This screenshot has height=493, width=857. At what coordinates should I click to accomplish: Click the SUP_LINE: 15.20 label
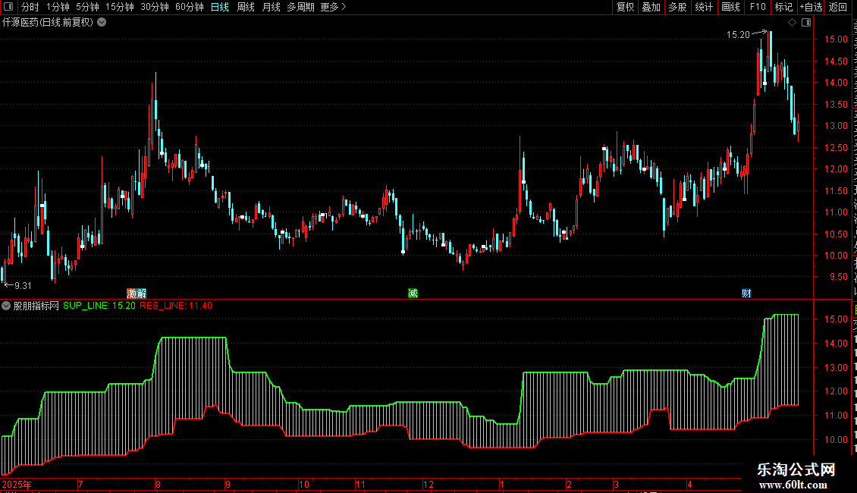pyautogui.click(x=99, y=306)
